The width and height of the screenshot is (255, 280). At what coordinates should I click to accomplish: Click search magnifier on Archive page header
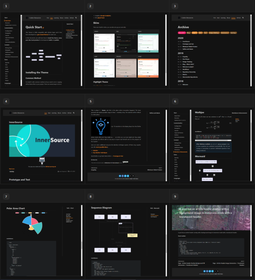[x=243, y=18]
